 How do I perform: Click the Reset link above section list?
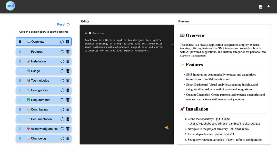coord(61,24)
